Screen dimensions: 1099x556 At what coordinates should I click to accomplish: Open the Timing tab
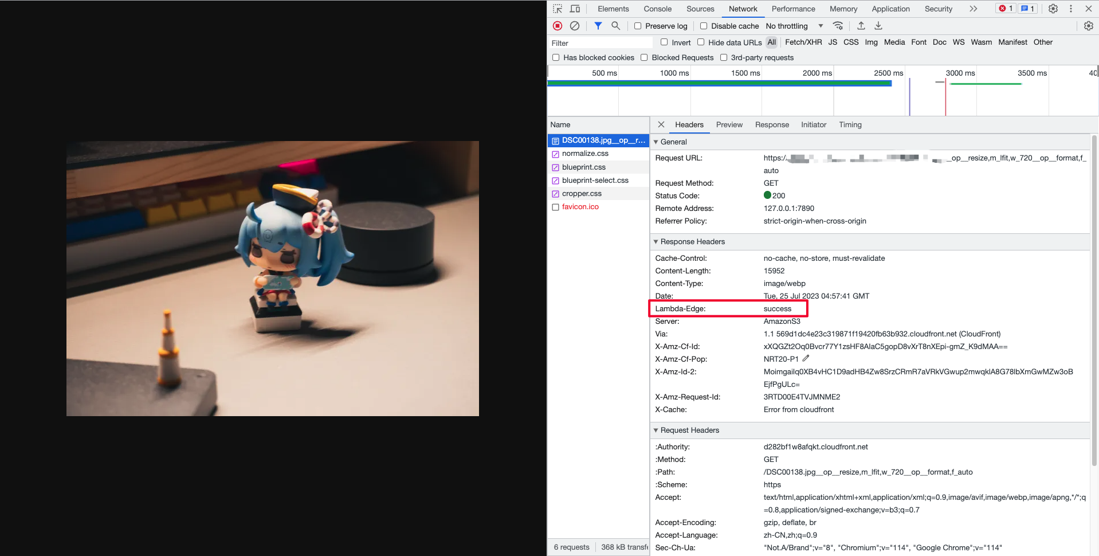click(x=850, y=124)
